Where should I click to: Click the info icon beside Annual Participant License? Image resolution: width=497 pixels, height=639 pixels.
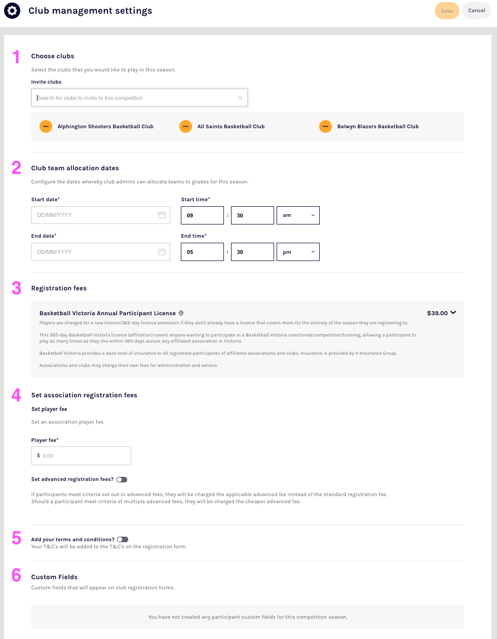[x=181, y=313]
